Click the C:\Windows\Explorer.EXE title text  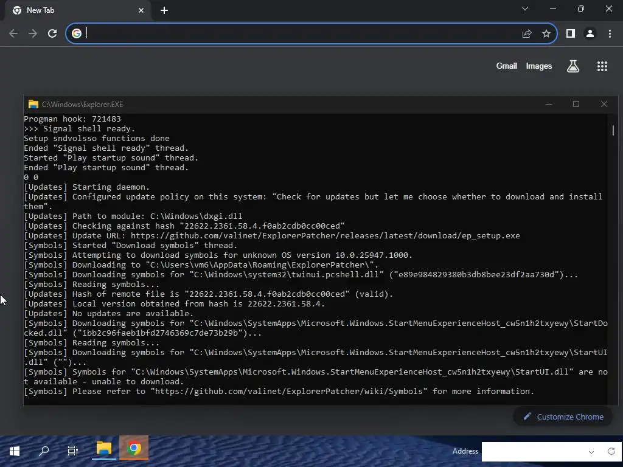[x=82, y=105]
